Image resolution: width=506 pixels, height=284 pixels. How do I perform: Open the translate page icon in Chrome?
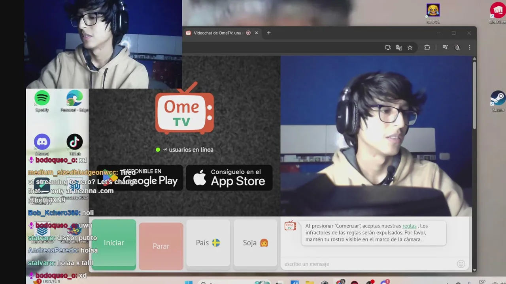pos(399,47)
